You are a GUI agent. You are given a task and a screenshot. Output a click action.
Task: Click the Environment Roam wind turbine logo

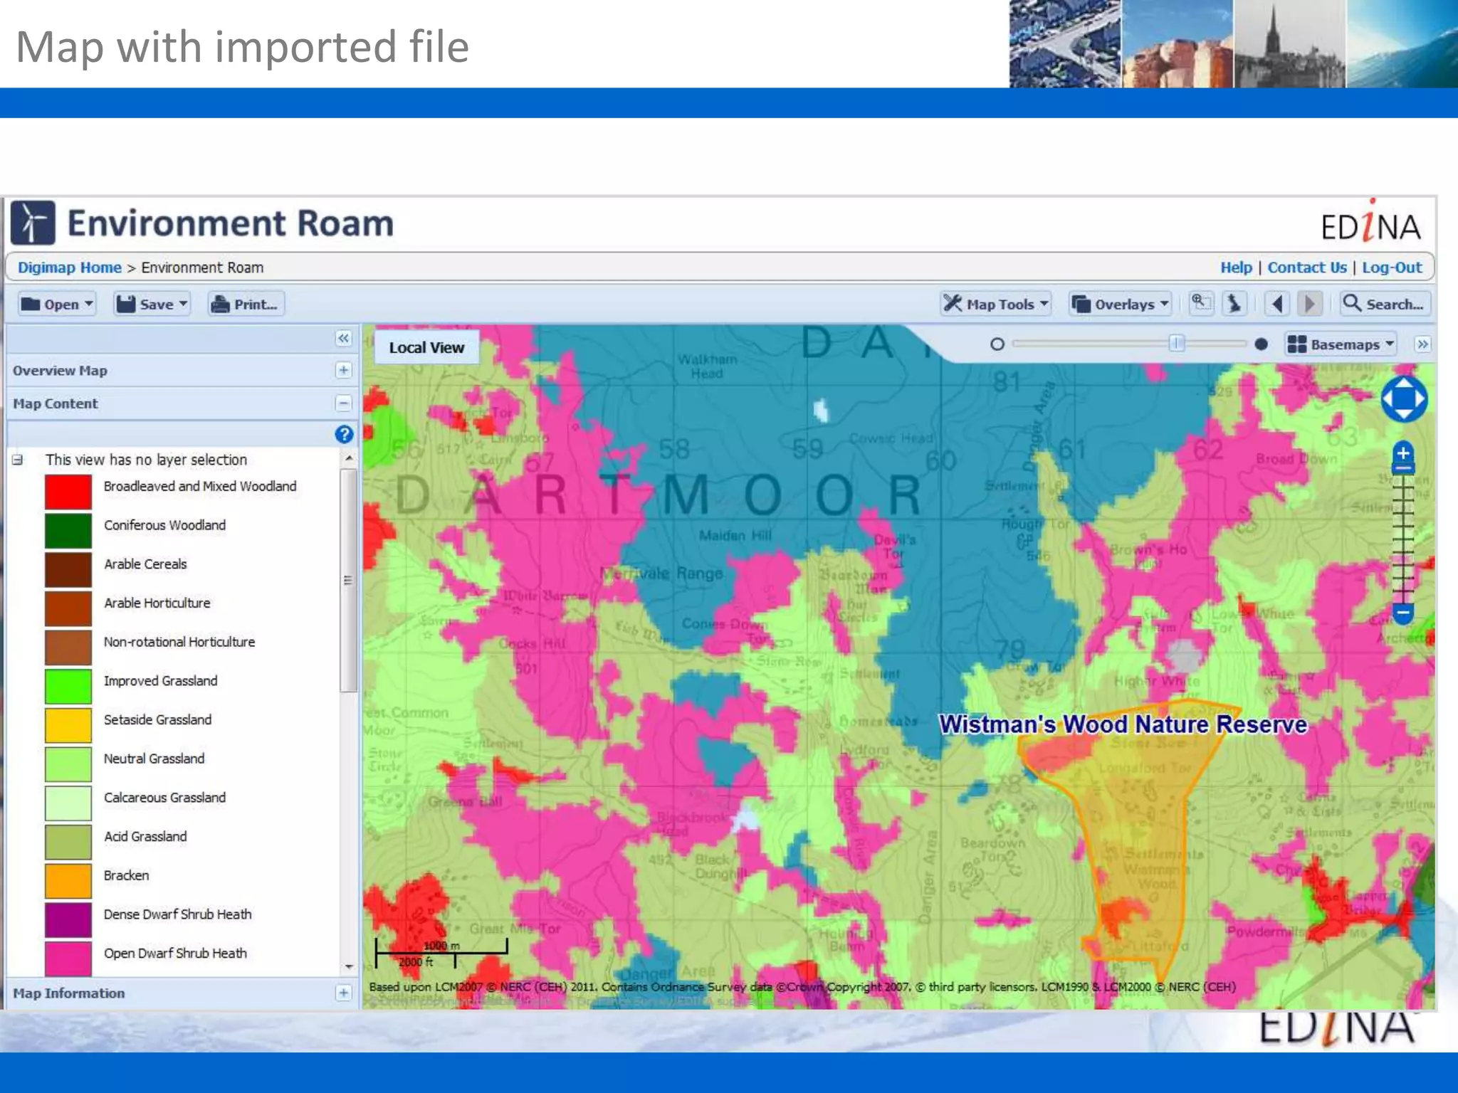[x=33, y=223]
